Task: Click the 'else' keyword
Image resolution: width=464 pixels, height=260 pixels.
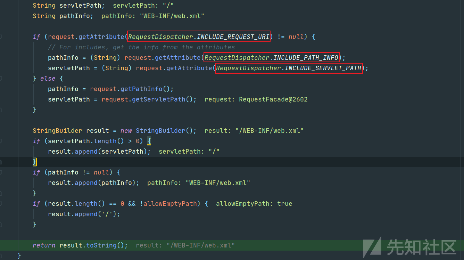Action: tap(48, 79)
